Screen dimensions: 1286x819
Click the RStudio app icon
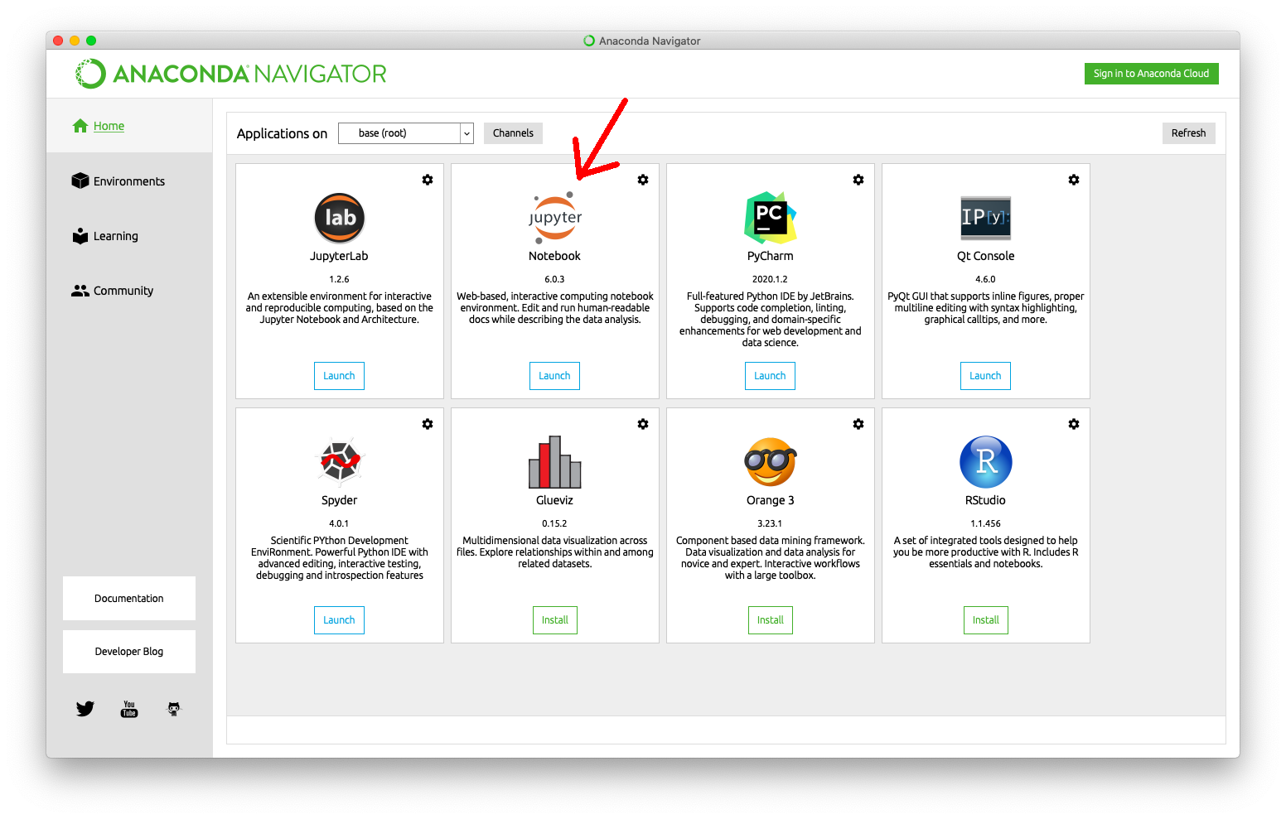click(986, 462)
